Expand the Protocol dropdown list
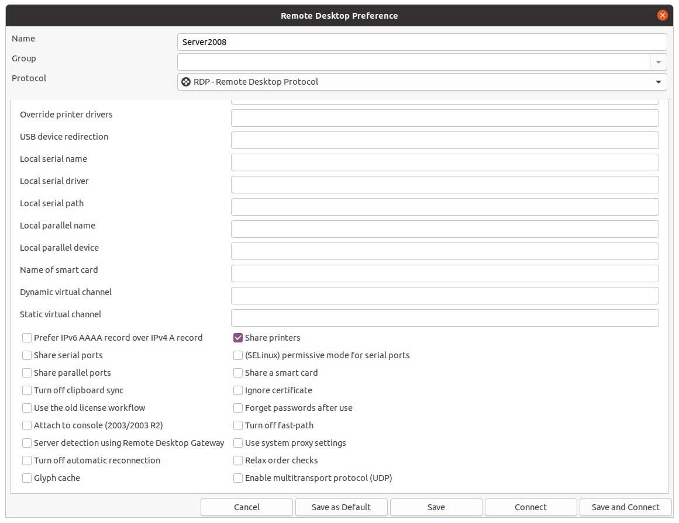 pyautogui.click(x=658, y=82)
